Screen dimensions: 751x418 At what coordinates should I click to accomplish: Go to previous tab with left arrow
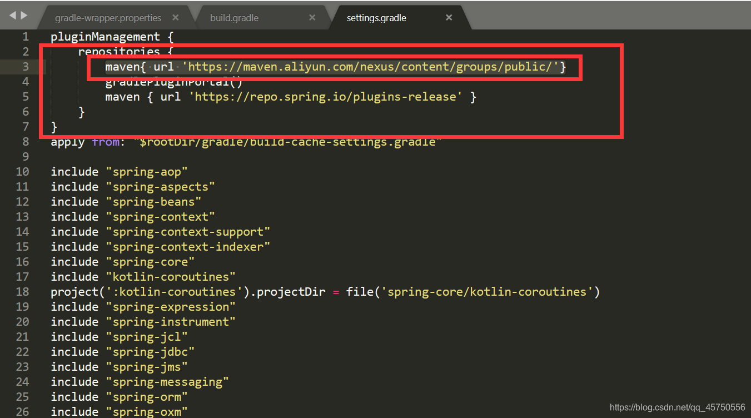click(13, 16)
